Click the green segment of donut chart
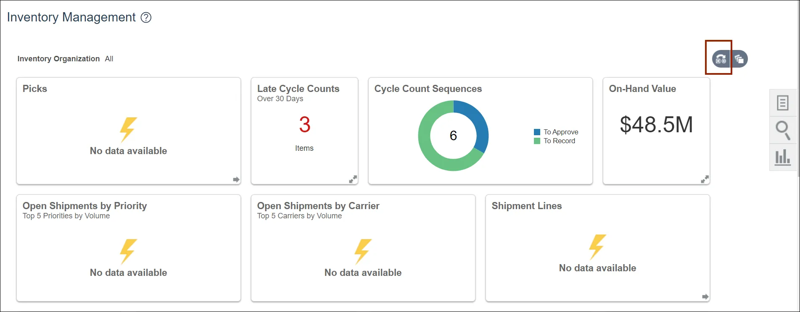800x312 pixels. 433,155
